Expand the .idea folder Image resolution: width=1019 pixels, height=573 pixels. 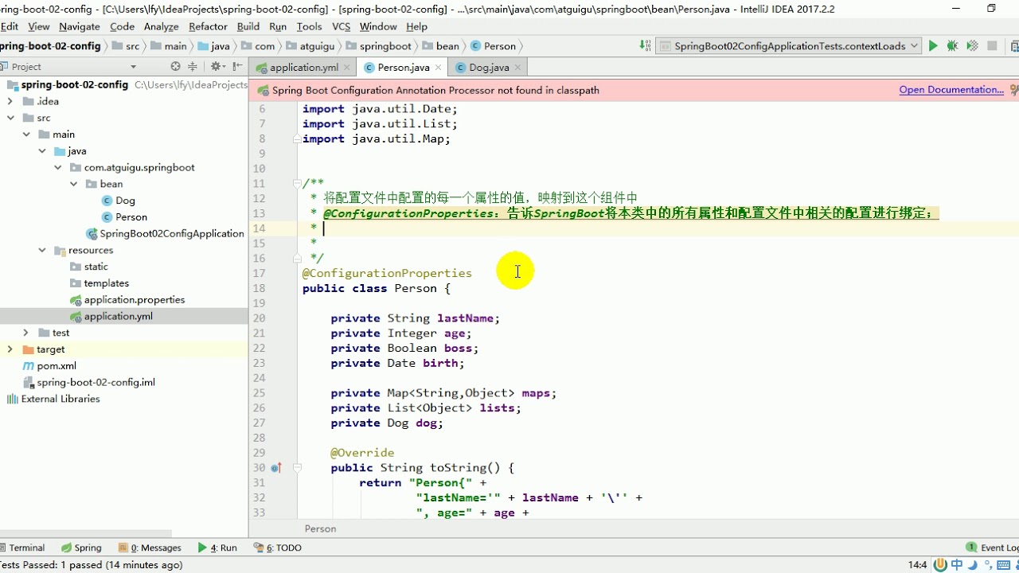pos(10,101)
